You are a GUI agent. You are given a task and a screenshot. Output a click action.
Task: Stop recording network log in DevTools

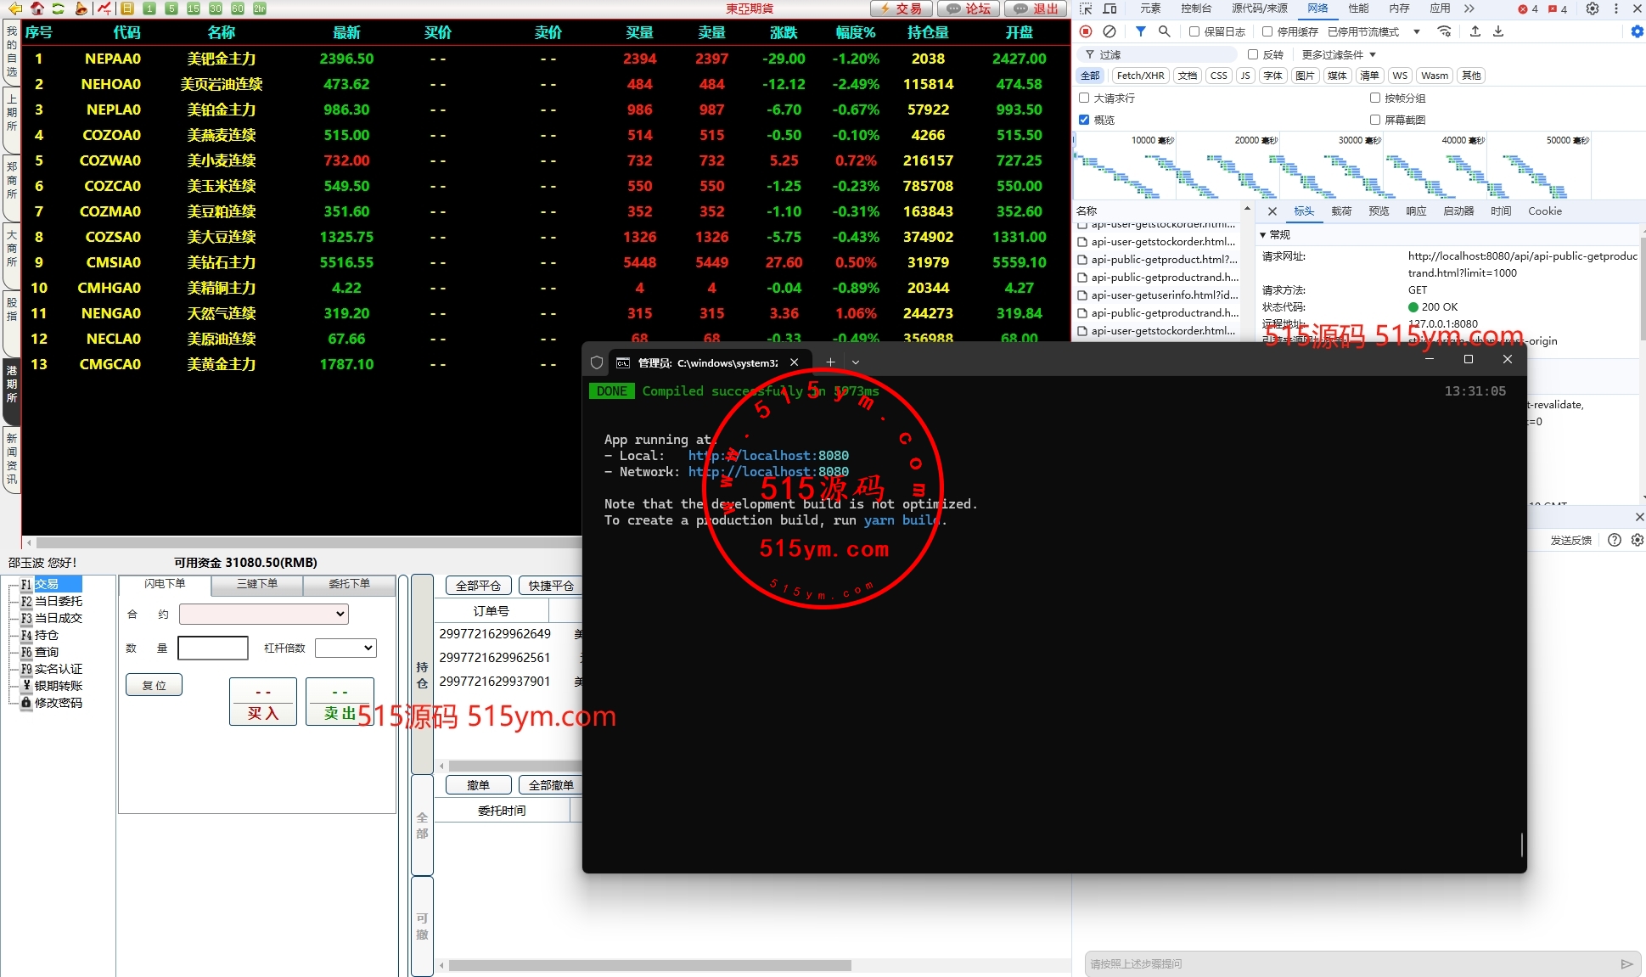[x=1086, y=31]
